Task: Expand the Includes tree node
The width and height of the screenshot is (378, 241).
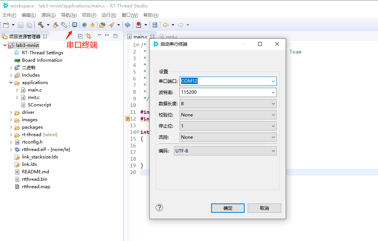Action: pyautogui.click(x=11, y=75)
